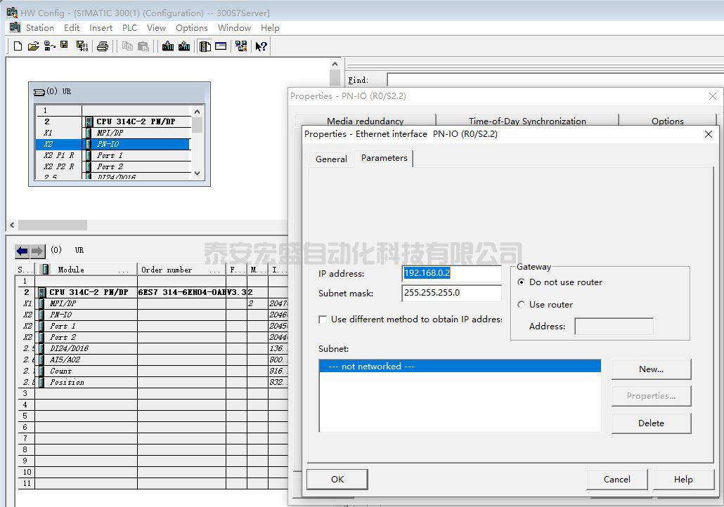Switch to the General tab

tap(331, 159)
